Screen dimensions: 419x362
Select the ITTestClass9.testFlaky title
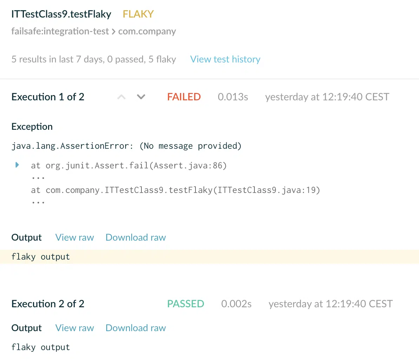(61, 14)
